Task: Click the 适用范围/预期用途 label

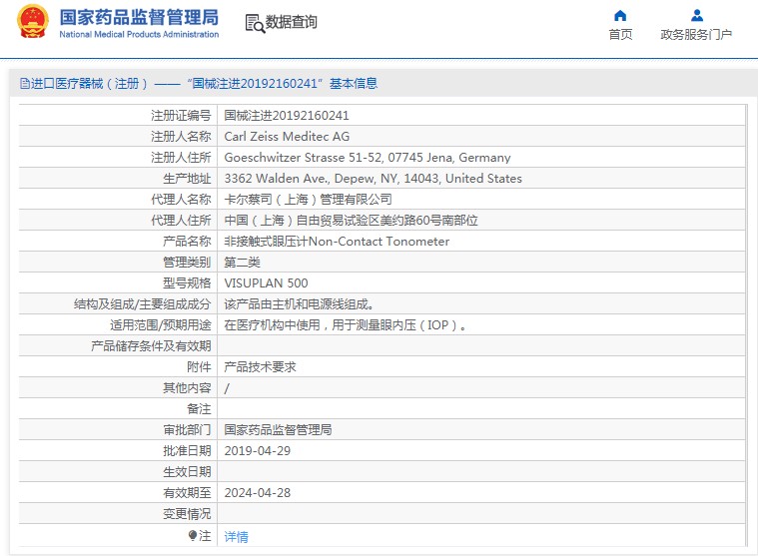Action: coord(161,325)
